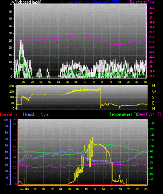
Task: Click the 180 tick on the wind direction axis
Action: 12,98
